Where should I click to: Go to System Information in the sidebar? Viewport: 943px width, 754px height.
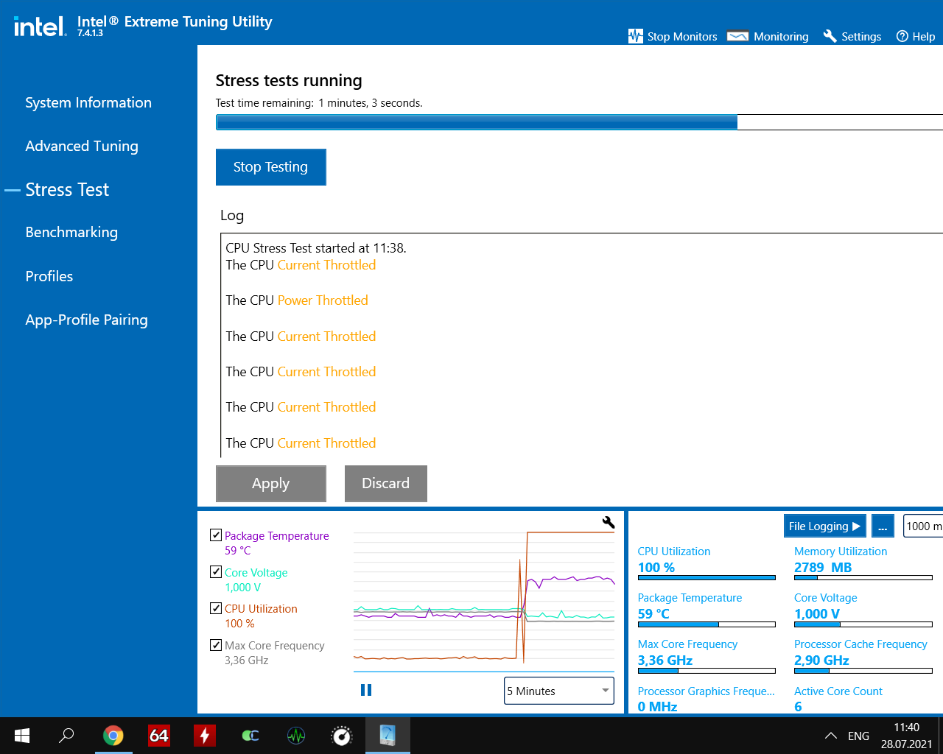tap(88, 102)
